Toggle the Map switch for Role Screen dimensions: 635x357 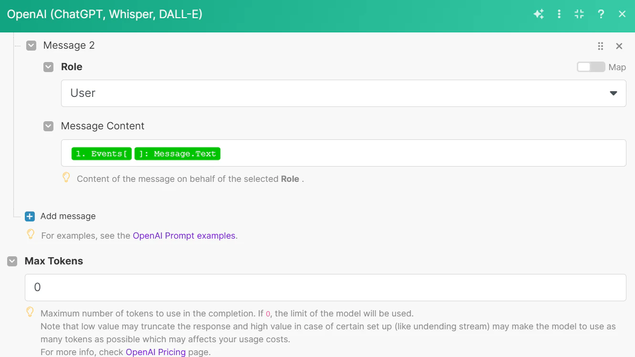[591, 67]
